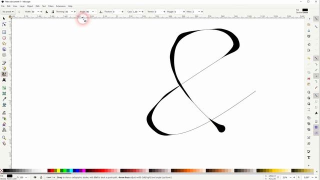The height and width of the screenshot is (180, 320).
Task: Click the Export file icon
Action: (x=309, y=50)
